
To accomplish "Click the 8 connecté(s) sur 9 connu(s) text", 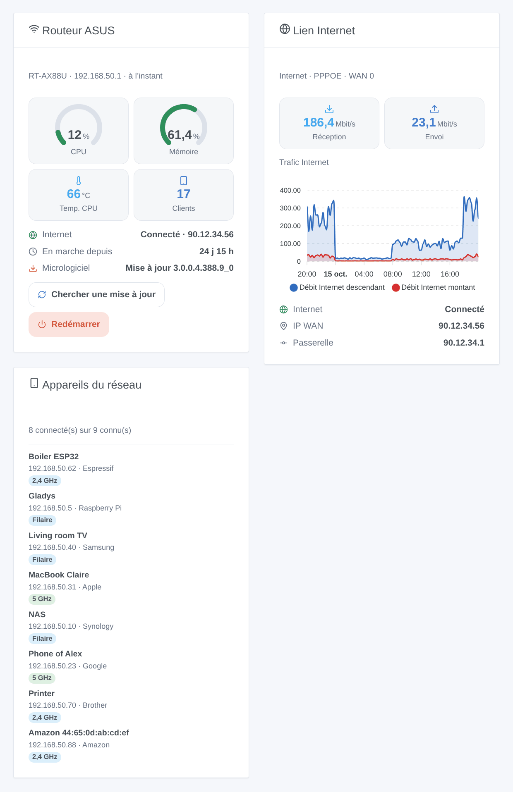I will (80, 430).
